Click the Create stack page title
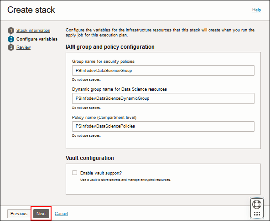The image size is (270, 221). coord(31,10)
